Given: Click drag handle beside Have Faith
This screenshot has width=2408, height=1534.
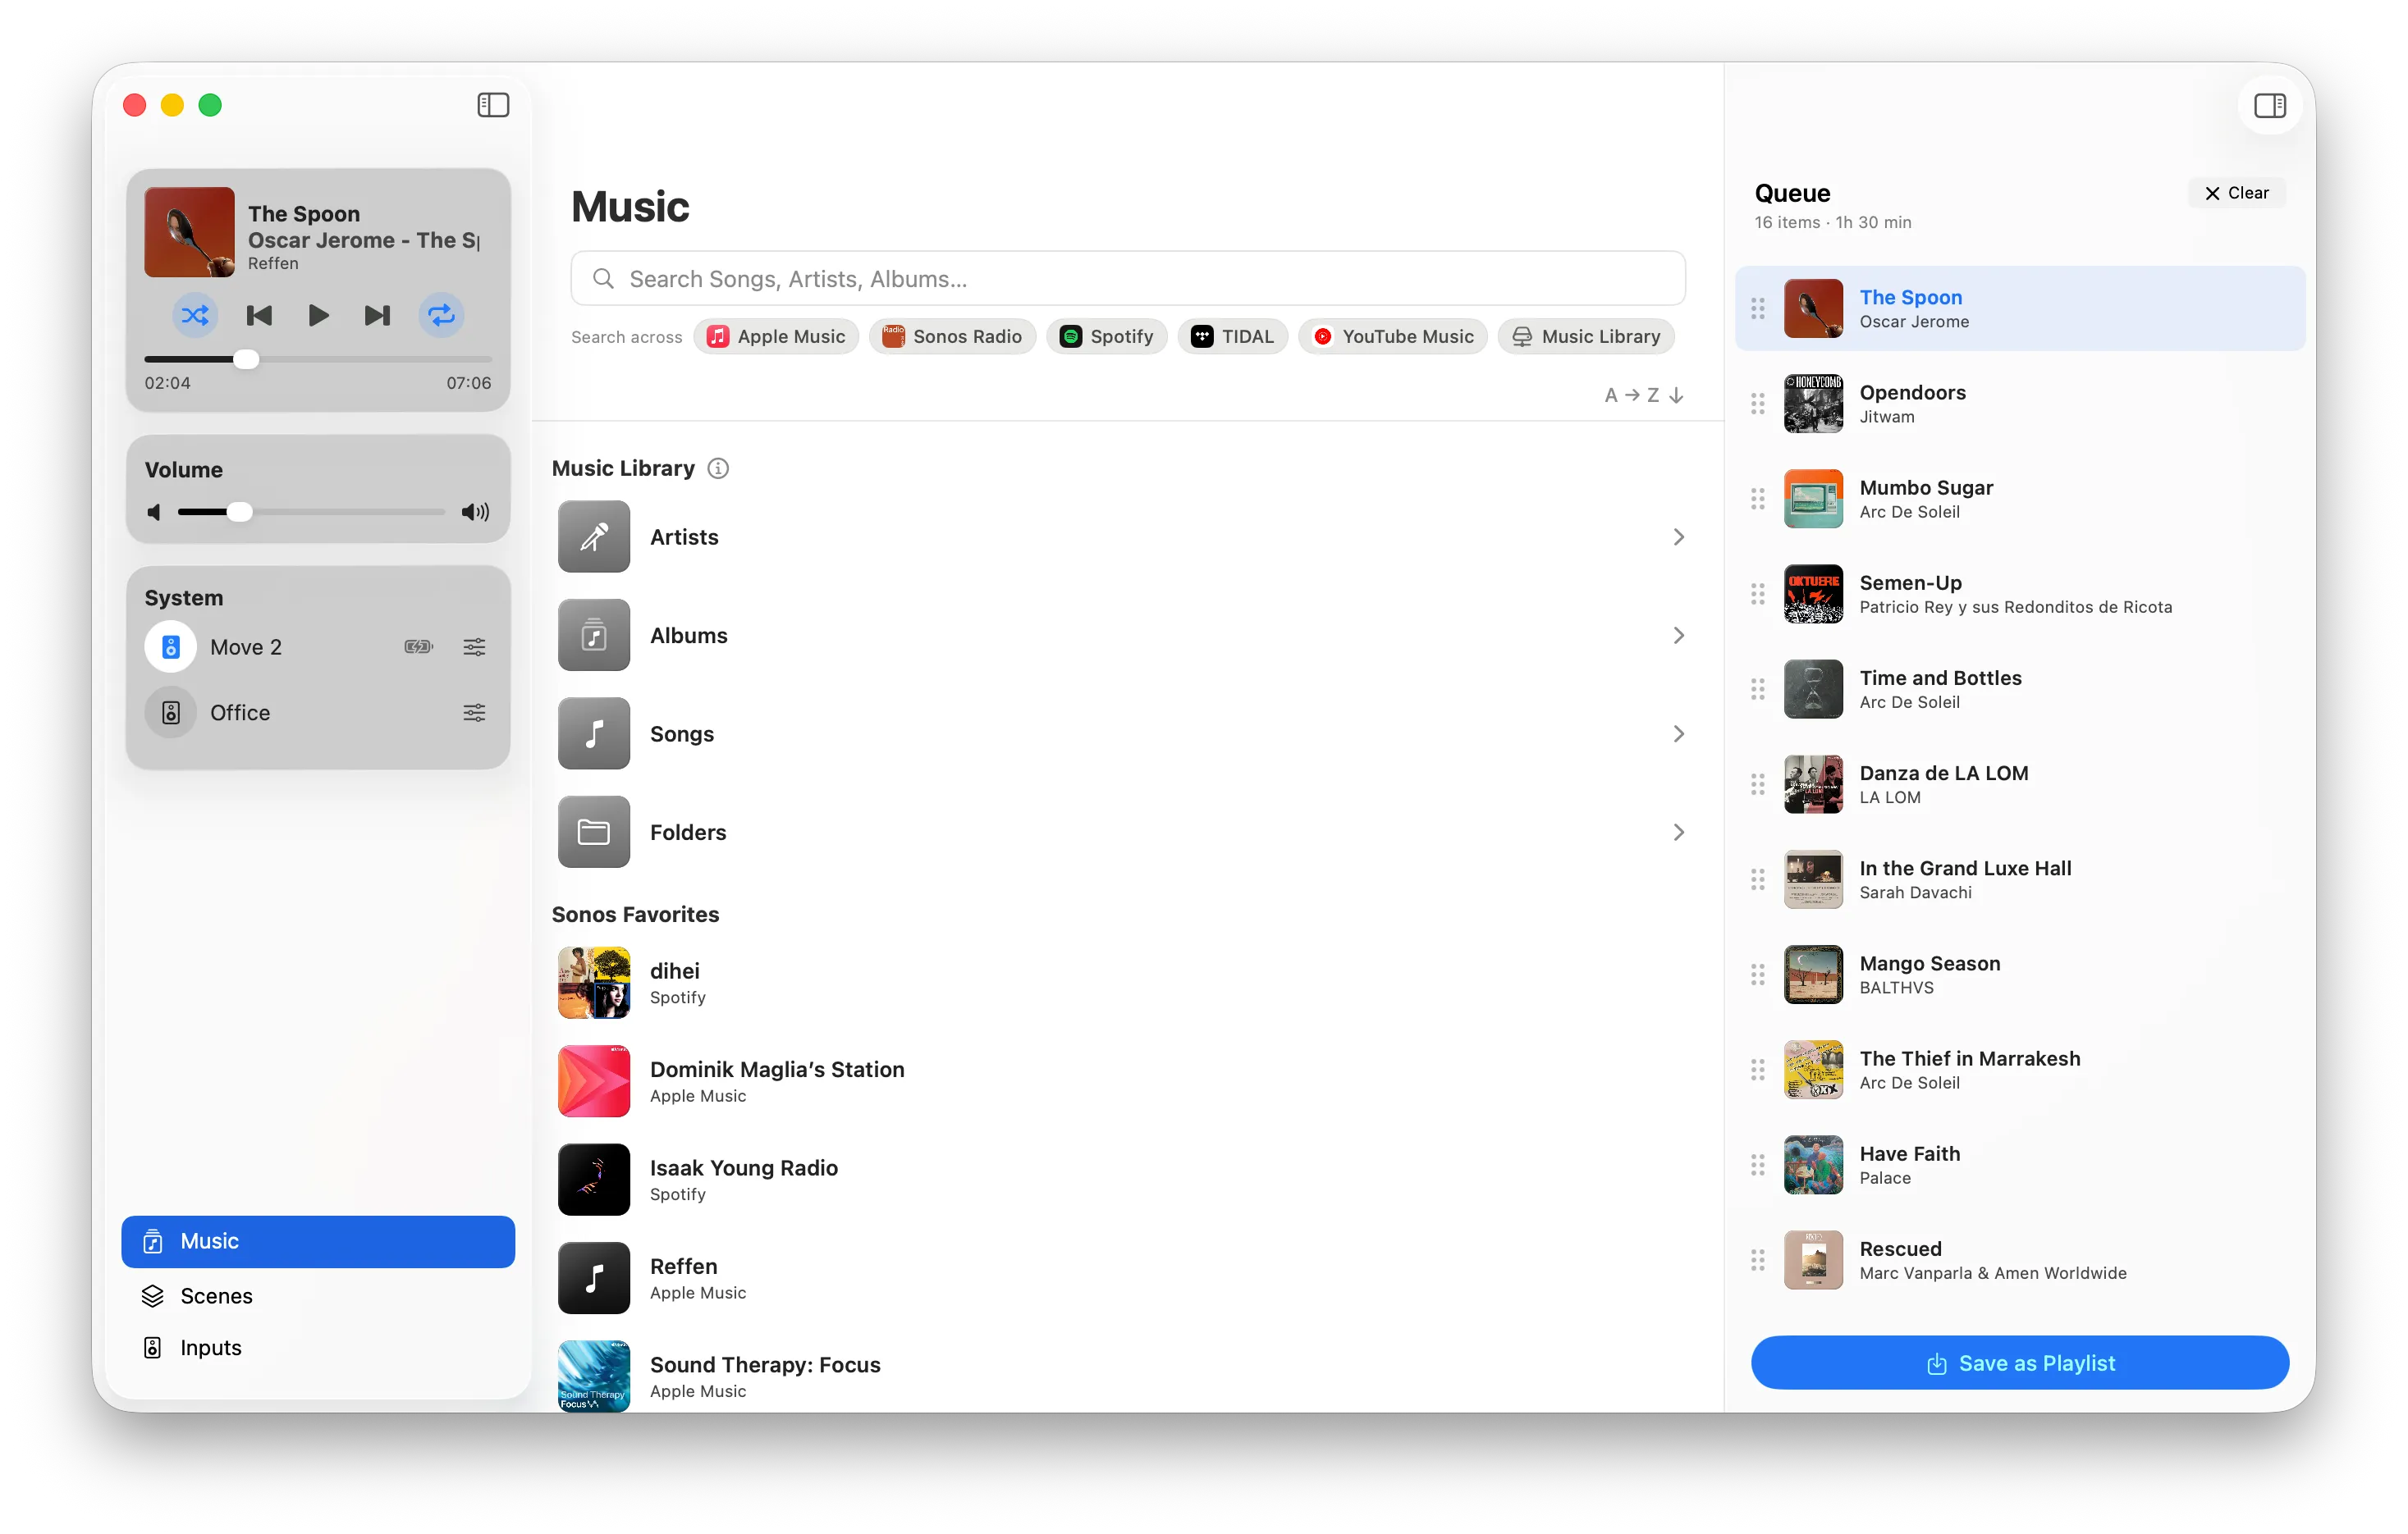Looking at the screenshot, I should click(1758, 1165).
